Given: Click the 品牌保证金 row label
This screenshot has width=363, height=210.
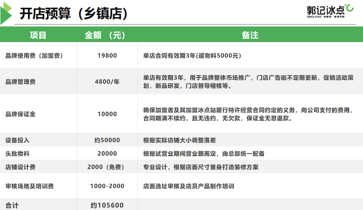Looking at the screenshot, I should pyautogui.click(x=20, y=114).
